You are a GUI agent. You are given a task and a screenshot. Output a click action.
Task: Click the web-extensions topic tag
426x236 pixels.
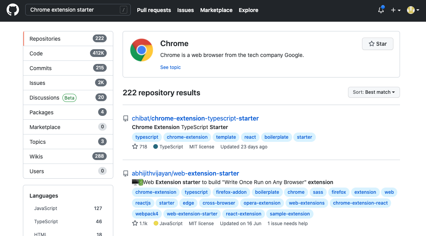[x=307, y=203]
